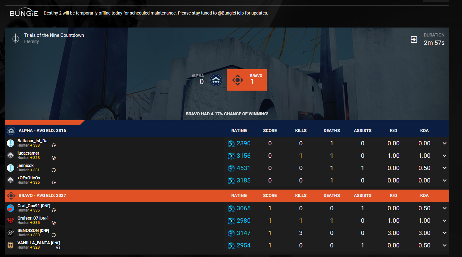The width and height of the screenshot is (462, 257).
Task: Click the 'Eternity' map name
Action: (32, 41)
